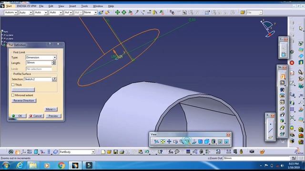This screenshot has height=171, width=305.
Task: Open the View menu
Action: point(61,6)
